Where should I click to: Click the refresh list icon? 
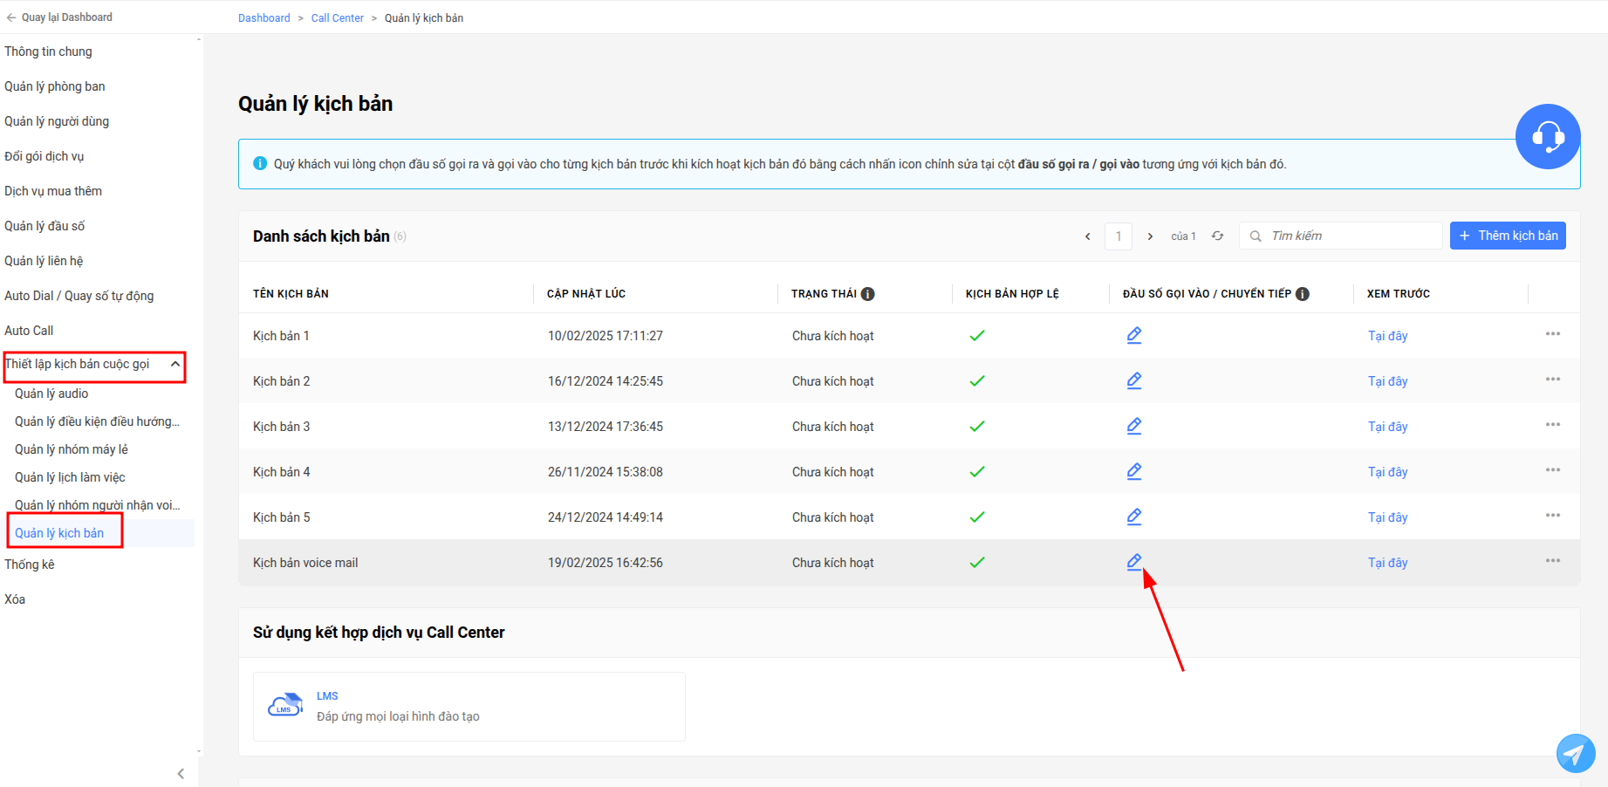tap(1218, 236)
